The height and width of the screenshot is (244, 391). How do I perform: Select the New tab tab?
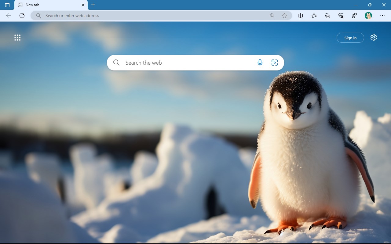(x=51, y=5)
